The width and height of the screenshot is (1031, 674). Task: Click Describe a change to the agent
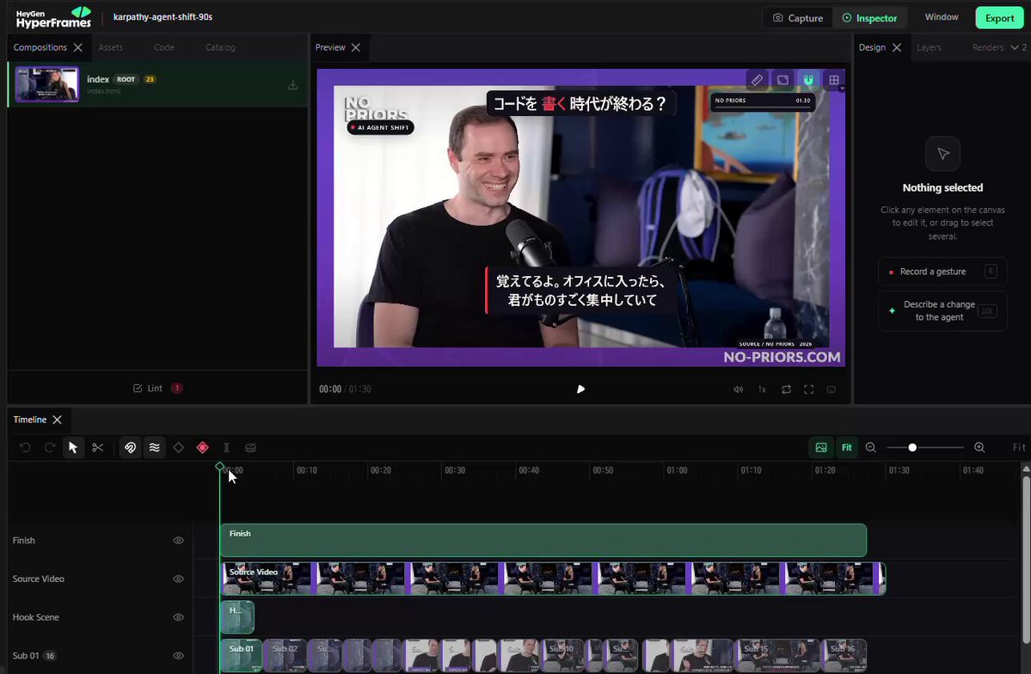pyautogui.click(x=942, y=311)
